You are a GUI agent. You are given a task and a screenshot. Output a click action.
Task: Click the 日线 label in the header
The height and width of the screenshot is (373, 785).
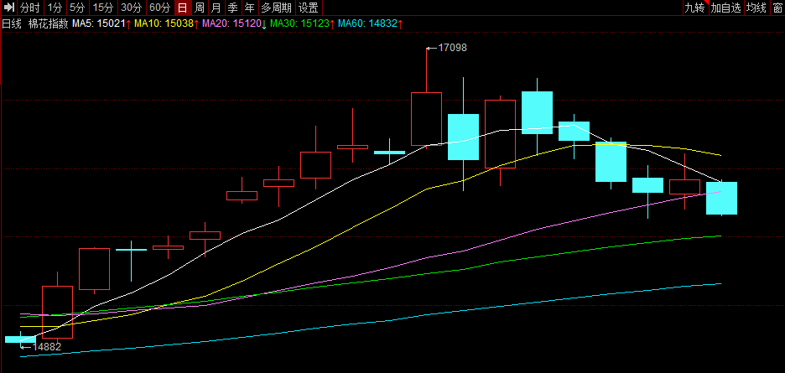(x=12, y=23)
